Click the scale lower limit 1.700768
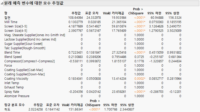This screenshot has width=200, height=112. 111,109
